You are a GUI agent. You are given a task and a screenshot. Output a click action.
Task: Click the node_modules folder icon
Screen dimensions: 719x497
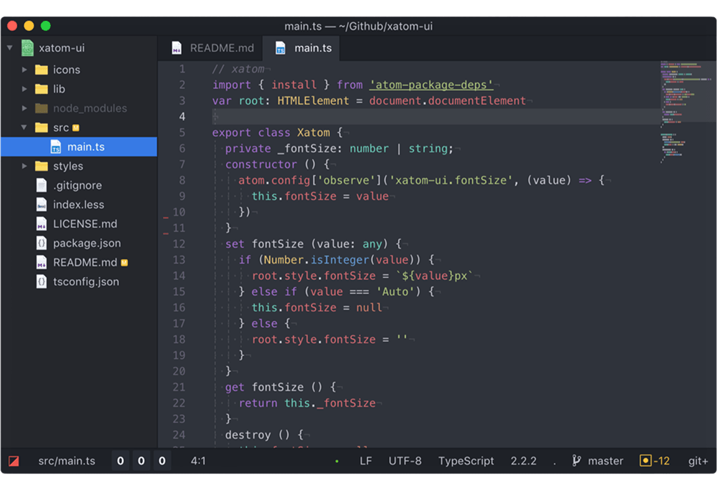tap(41, 108)
